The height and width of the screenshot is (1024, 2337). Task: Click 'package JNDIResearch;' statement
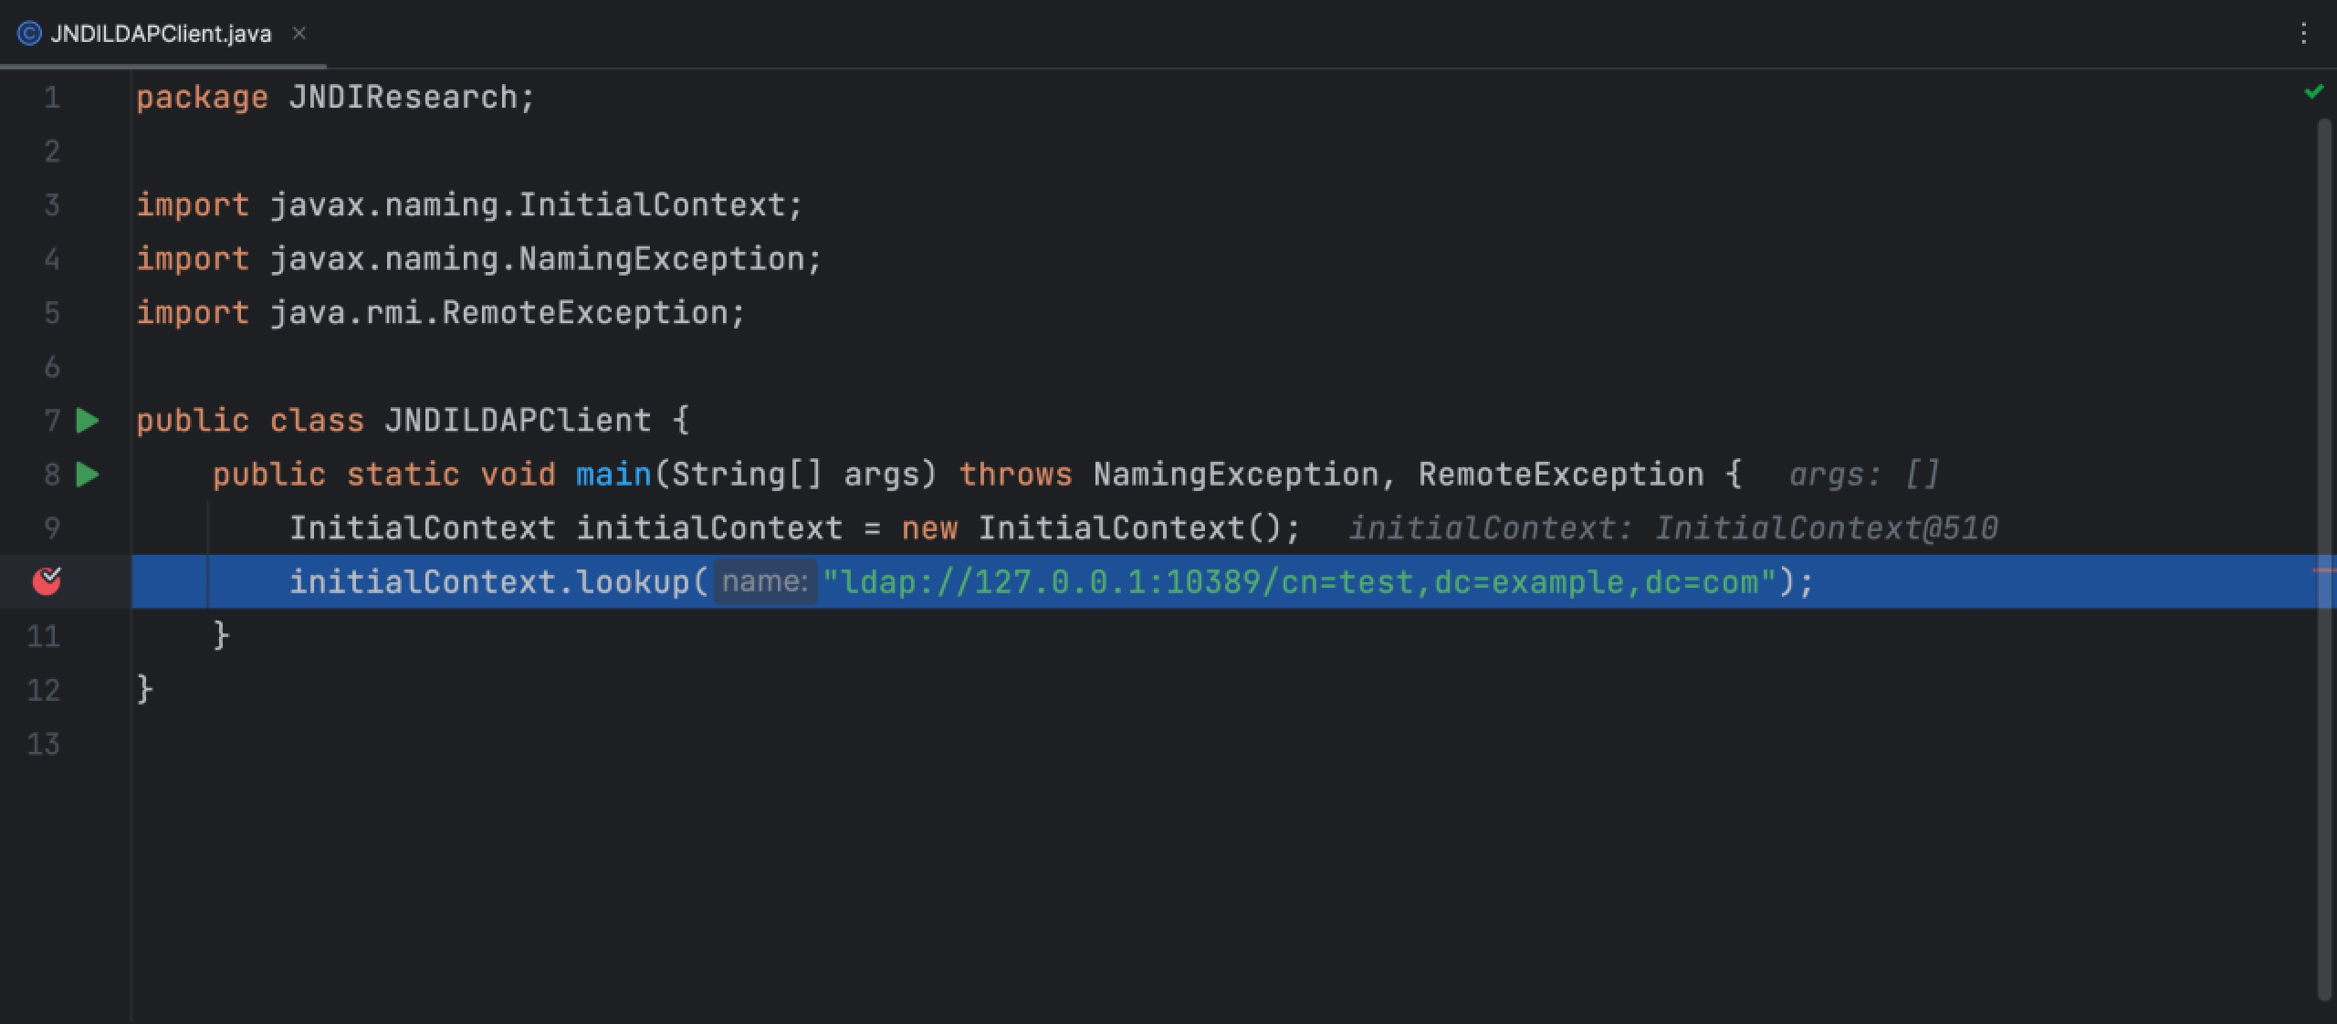click(x=335, y=97)
